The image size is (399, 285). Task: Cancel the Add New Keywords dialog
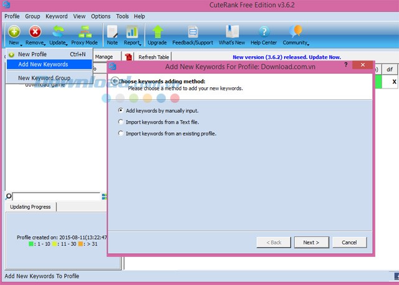pos(349,242)
